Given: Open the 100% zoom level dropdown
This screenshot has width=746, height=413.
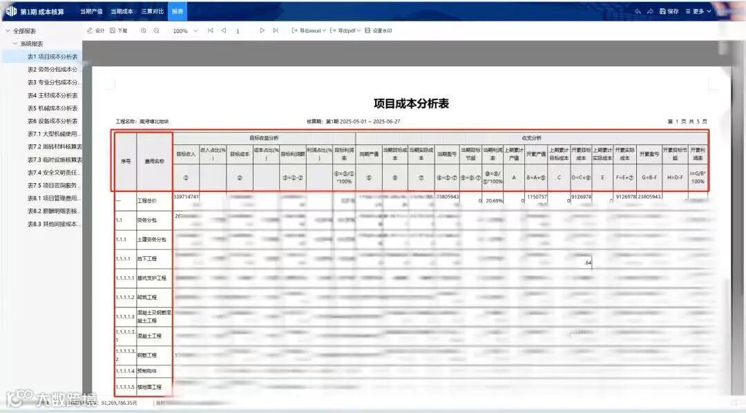Looking at the screenshot, I should point(185,30).
